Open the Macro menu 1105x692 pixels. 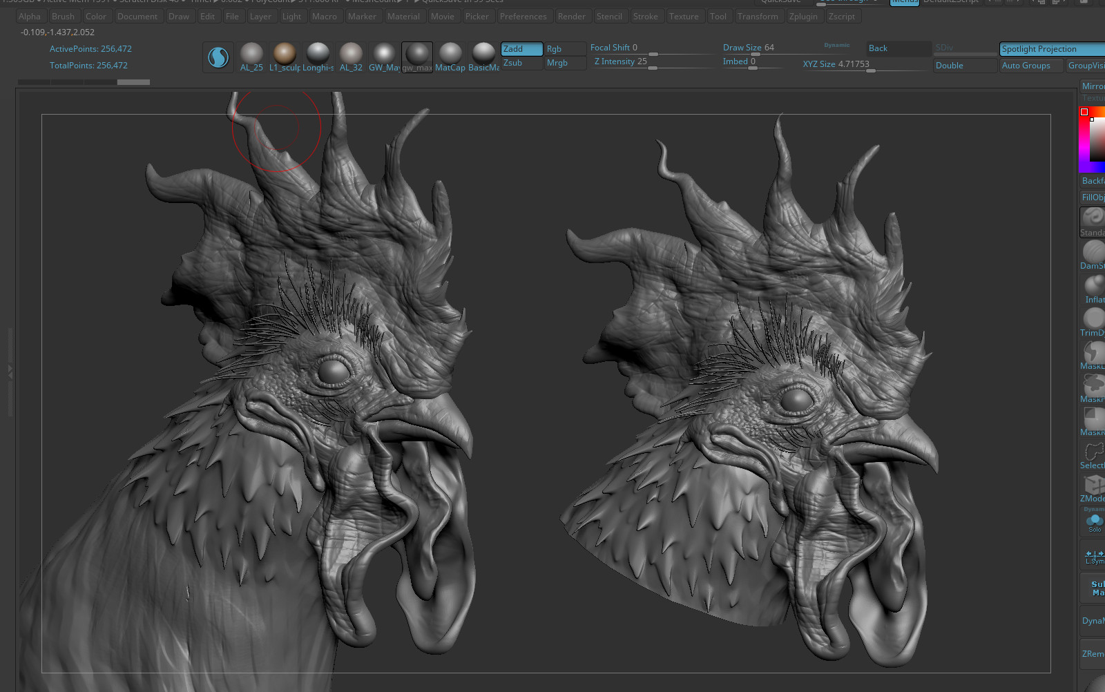click(x=325, y=17)
